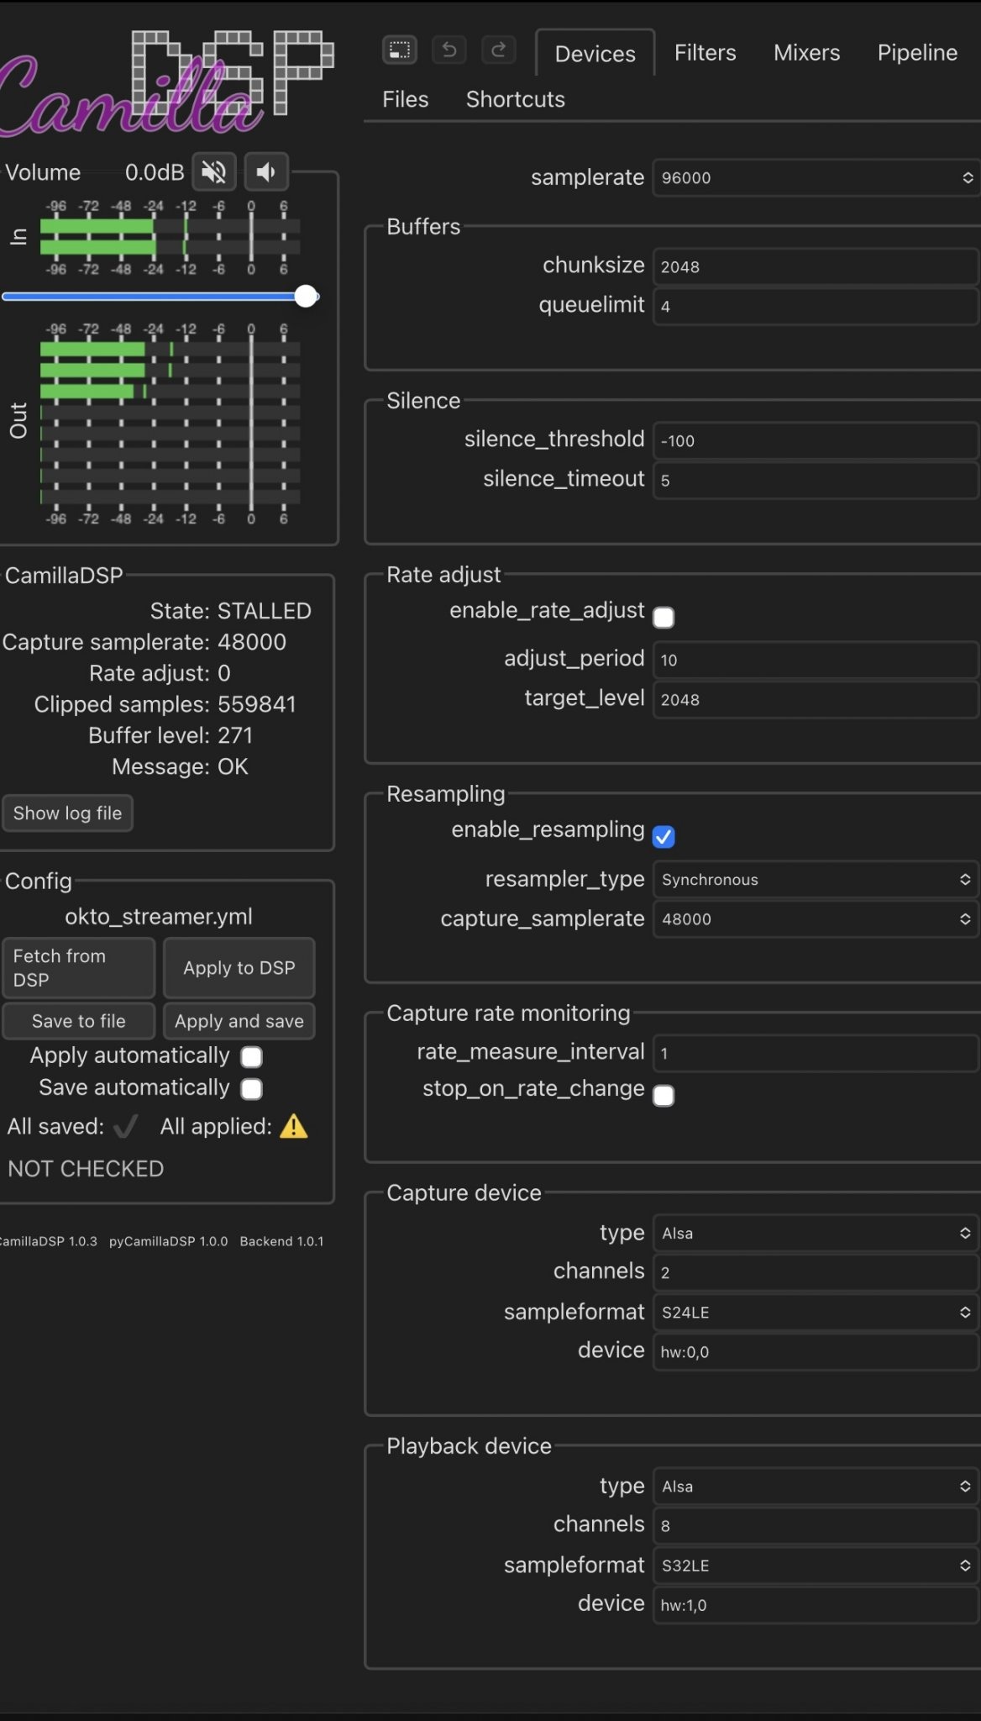Viewport: 981px width, 1721px height.
Task: Toggle the compact view icon
Action: tap(400, 50)
